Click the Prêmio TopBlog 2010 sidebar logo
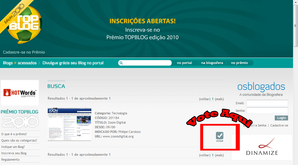298x165 pixels. (19, 119)
